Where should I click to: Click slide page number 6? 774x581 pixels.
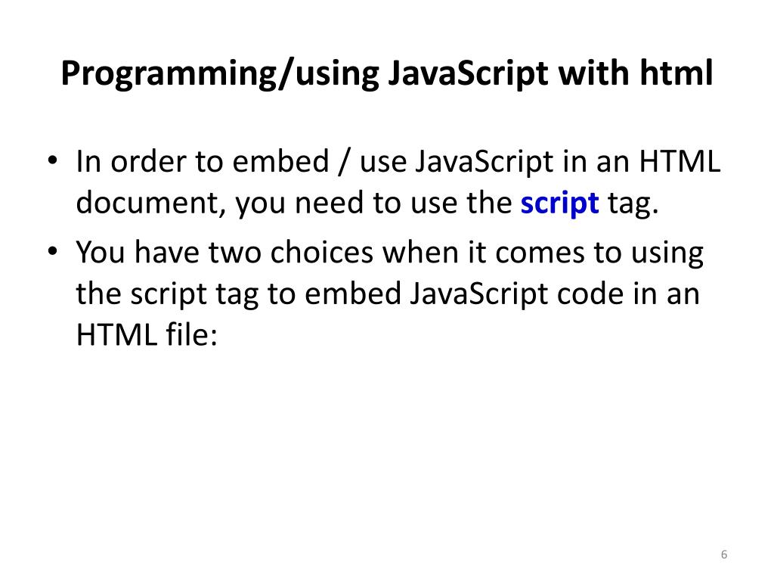point(724,555)
